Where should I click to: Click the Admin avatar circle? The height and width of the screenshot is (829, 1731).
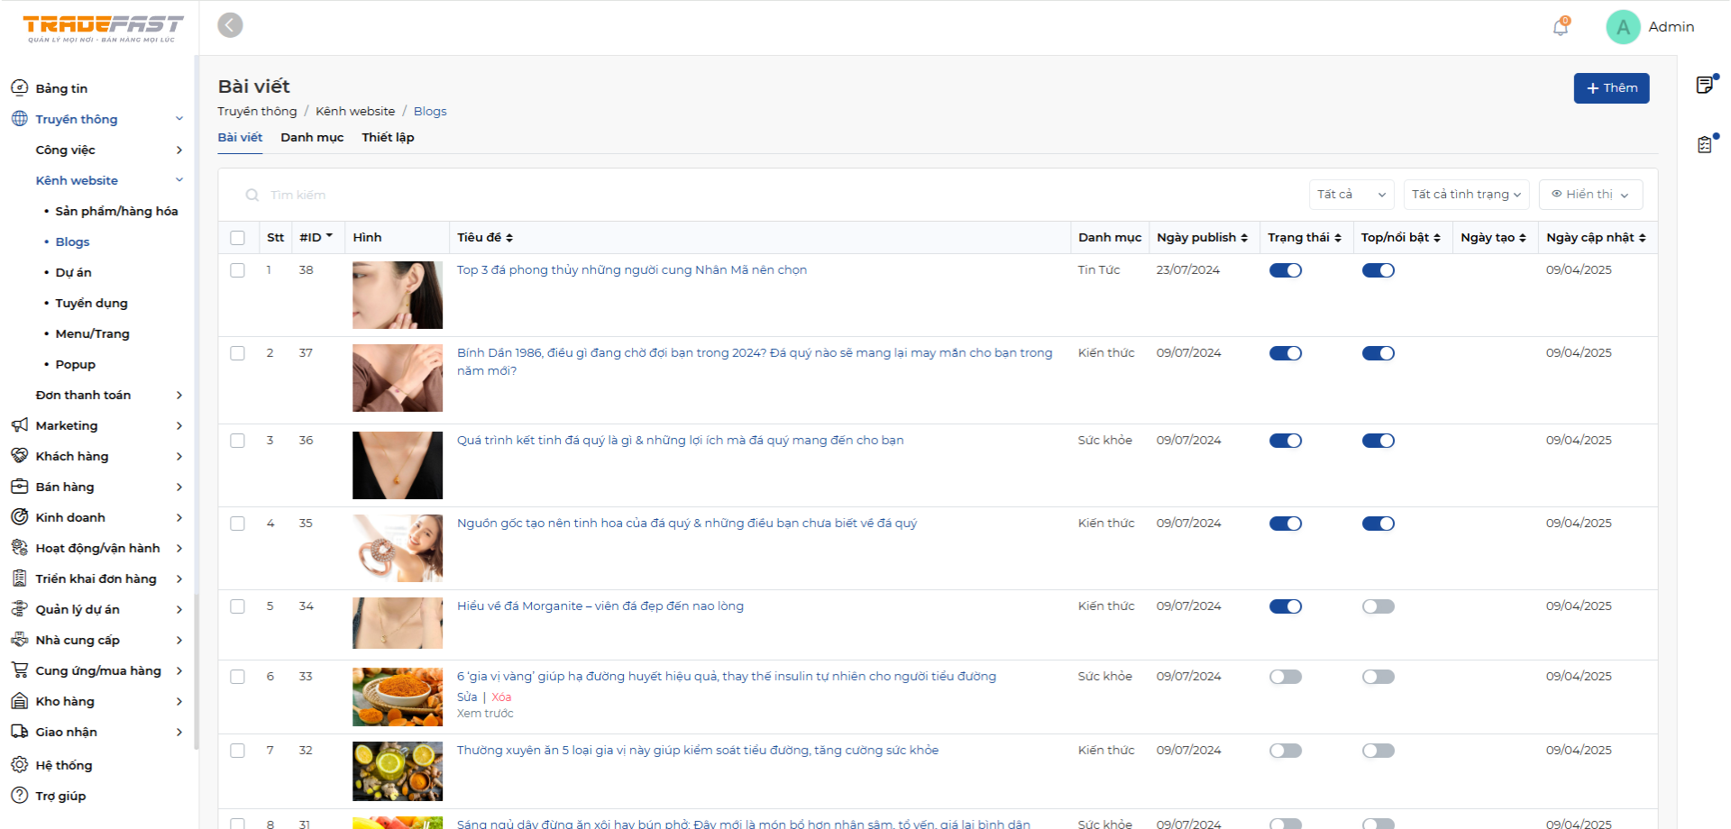1623,27
